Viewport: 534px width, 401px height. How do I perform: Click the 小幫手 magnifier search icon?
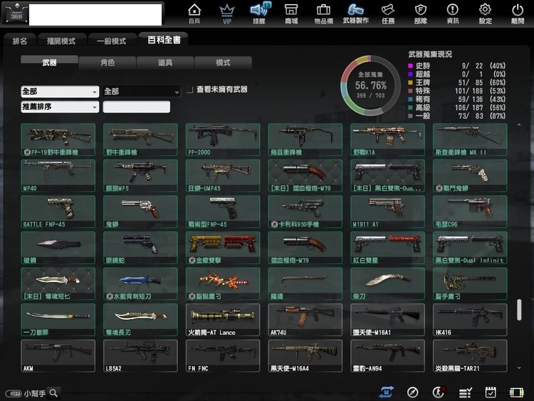[53, 393]
